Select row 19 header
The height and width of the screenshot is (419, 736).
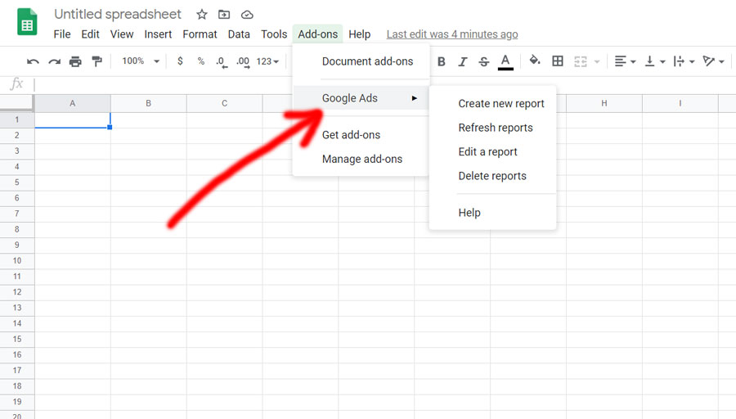(x=17, y=402)
